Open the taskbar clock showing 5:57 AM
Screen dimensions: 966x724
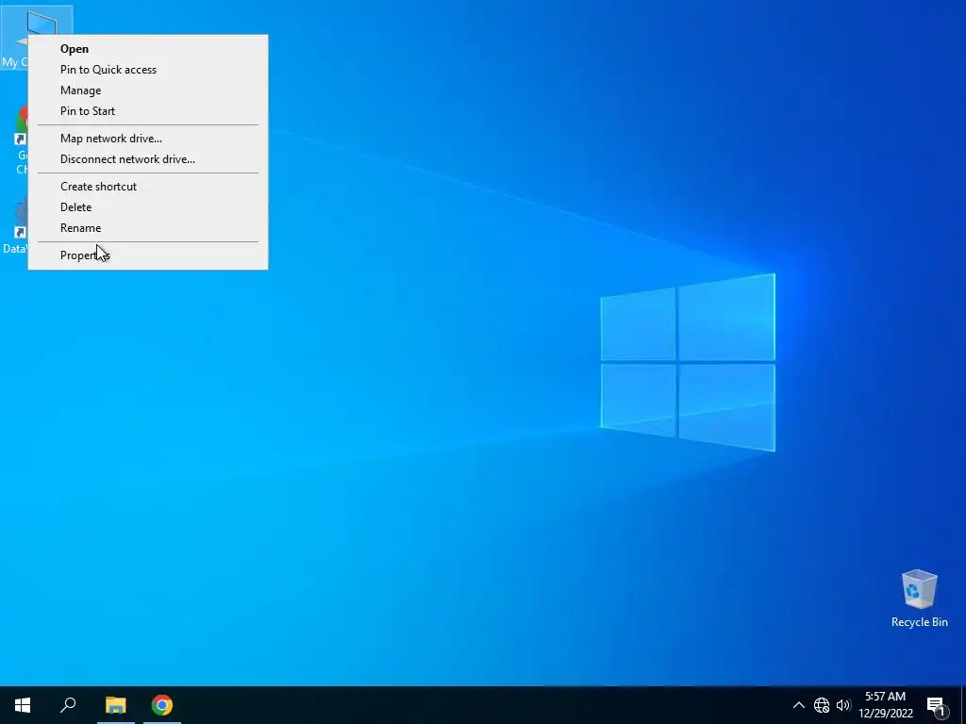point(886,705)
